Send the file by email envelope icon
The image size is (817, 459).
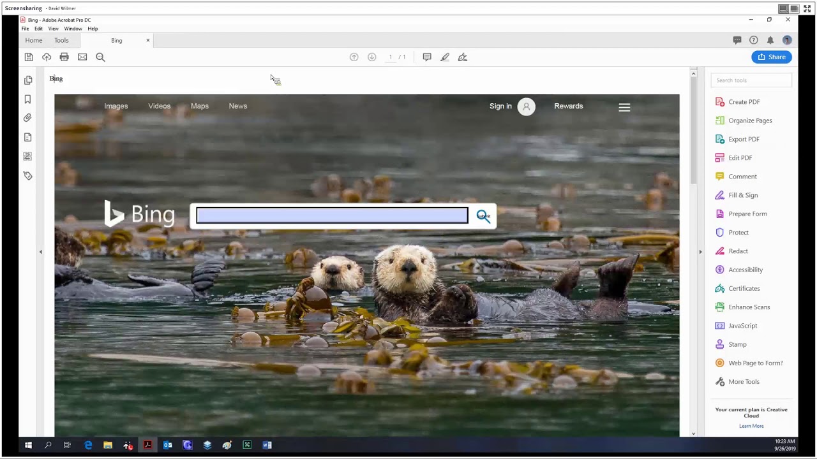pyautogui.click(x=82, y=57)
